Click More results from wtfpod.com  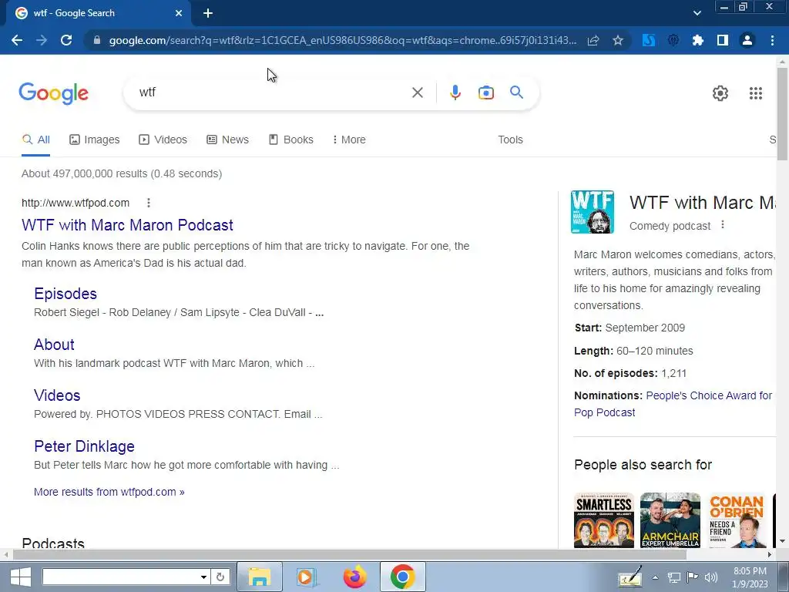click(x=109, y=492)
